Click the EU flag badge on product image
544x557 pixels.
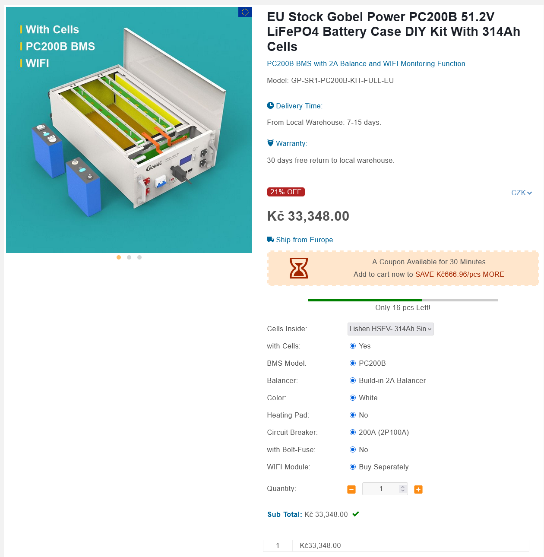[245, 12]
